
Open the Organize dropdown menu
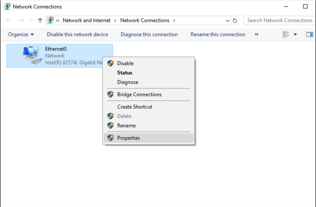(x=21, y=34)
